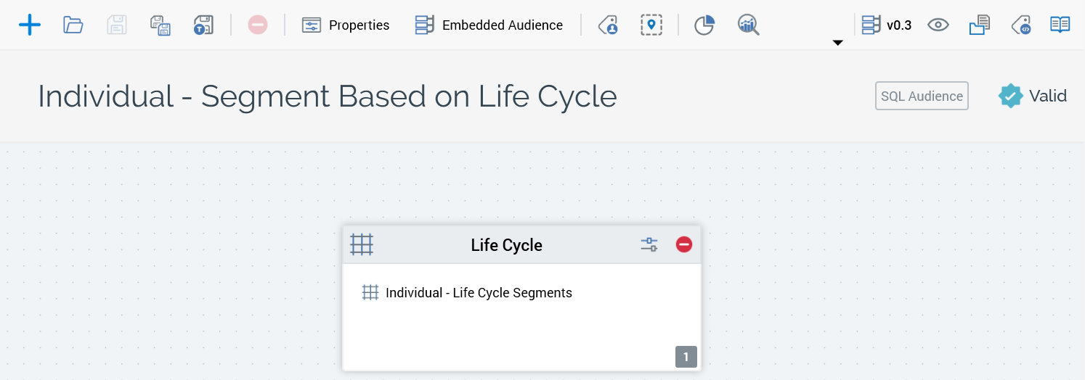Click the SQL Audience button
The height and width of the screenshot is (380, 1085).
(x=922, y=96)
